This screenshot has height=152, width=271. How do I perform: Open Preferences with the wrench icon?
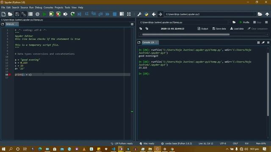pos(139,14)
